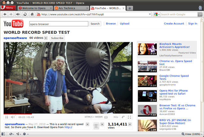
Task: Expand the address bar history dropdown
Action: coord(150,14)
